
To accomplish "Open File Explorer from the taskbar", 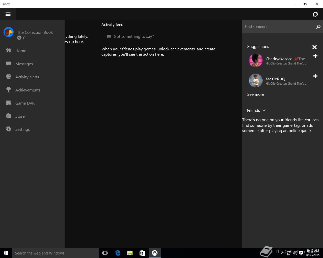I will [130, 253].
